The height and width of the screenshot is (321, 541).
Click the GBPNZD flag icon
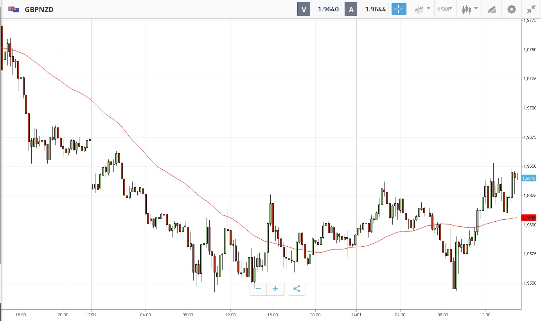(x=14, y=9)
